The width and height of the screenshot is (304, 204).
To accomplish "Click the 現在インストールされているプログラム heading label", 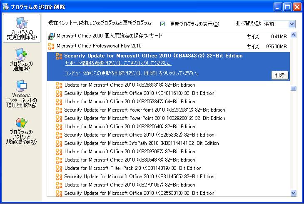I will [100, 23].
